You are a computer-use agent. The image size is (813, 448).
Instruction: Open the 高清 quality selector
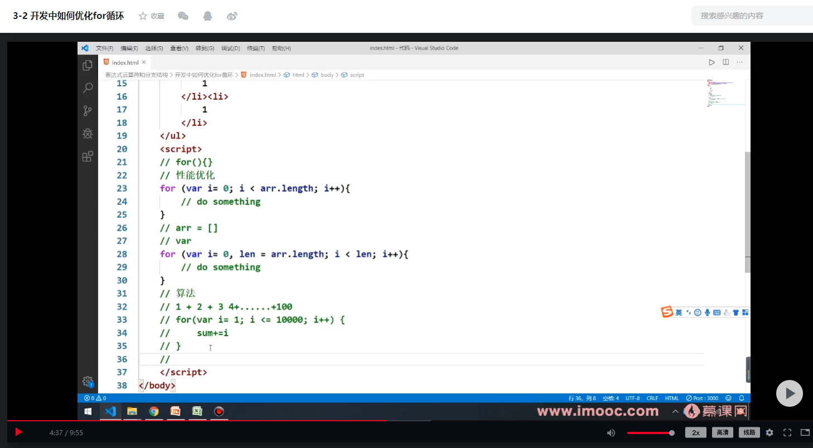(722, 432)
